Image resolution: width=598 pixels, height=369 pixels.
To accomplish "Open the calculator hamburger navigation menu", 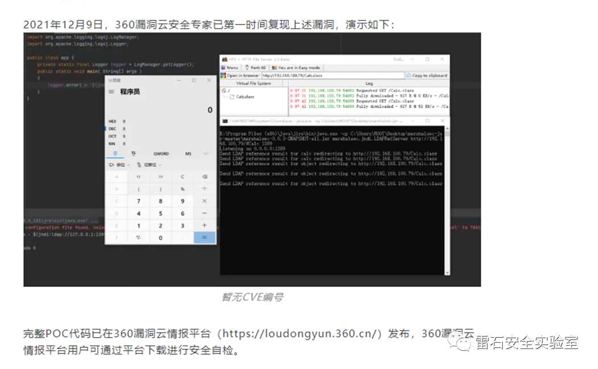I will pyautogui.click(x=111, y=92).
